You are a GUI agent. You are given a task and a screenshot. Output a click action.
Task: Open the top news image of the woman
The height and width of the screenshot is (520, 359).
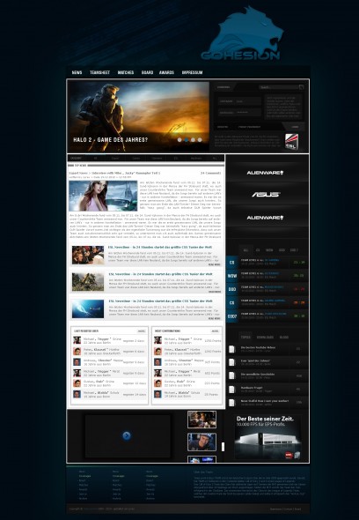coord(103,196)
